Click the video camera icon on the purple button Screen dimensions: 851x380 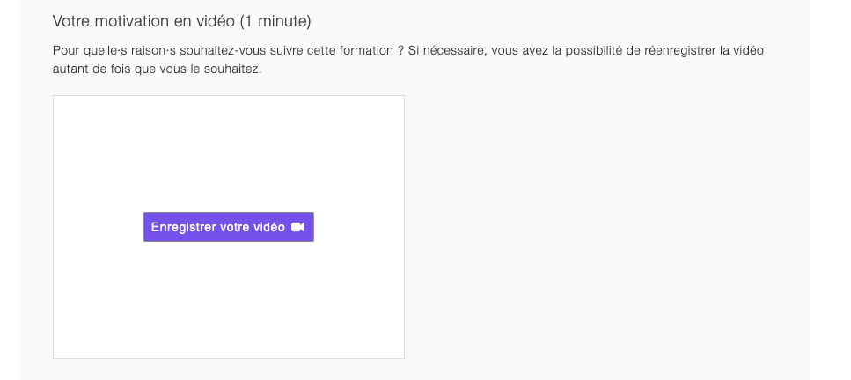pyautogui.click(x=297, y=227)
